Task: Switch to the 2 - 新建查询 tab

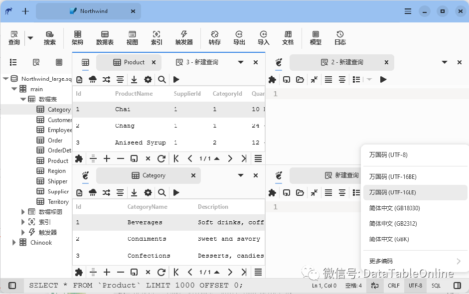Action: pyautogui.click(x=342, y=62)
